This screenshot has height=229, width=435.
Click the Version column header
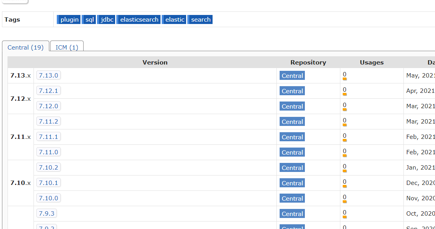tap(155, 62)
